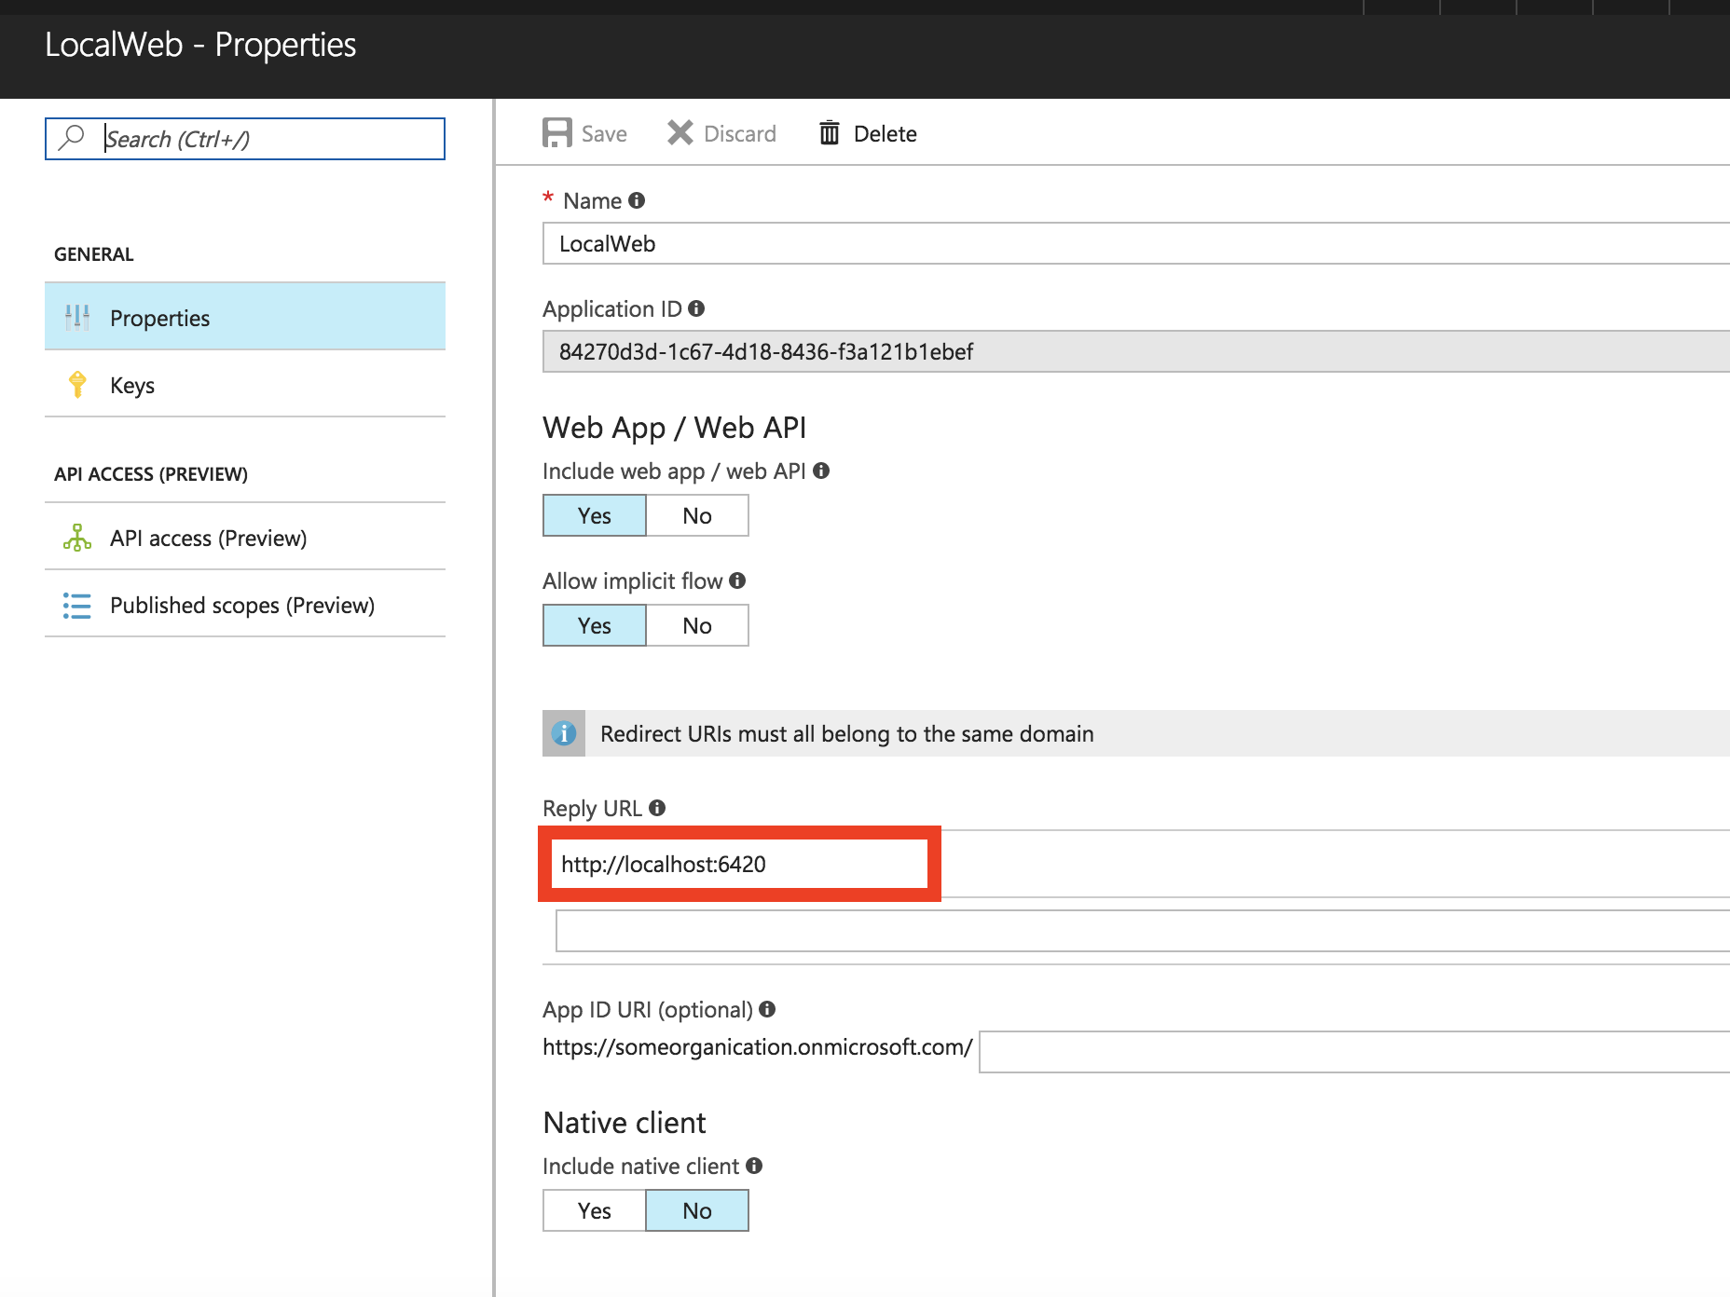The image size is (1730, 1297).
Task: Click the API ACCESS (PREVIEW) section label
Action: (x=151, y=474)
